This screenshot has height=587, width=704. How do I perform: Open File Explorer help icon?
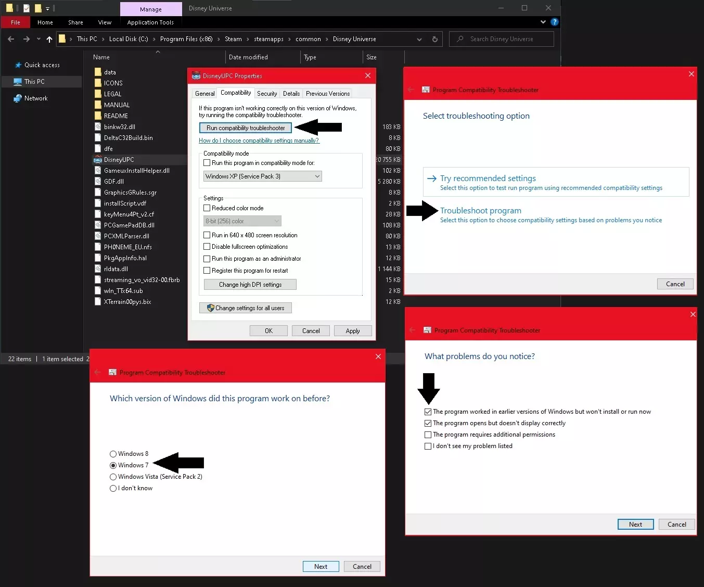pyautogui.click(x=555, y=22)
